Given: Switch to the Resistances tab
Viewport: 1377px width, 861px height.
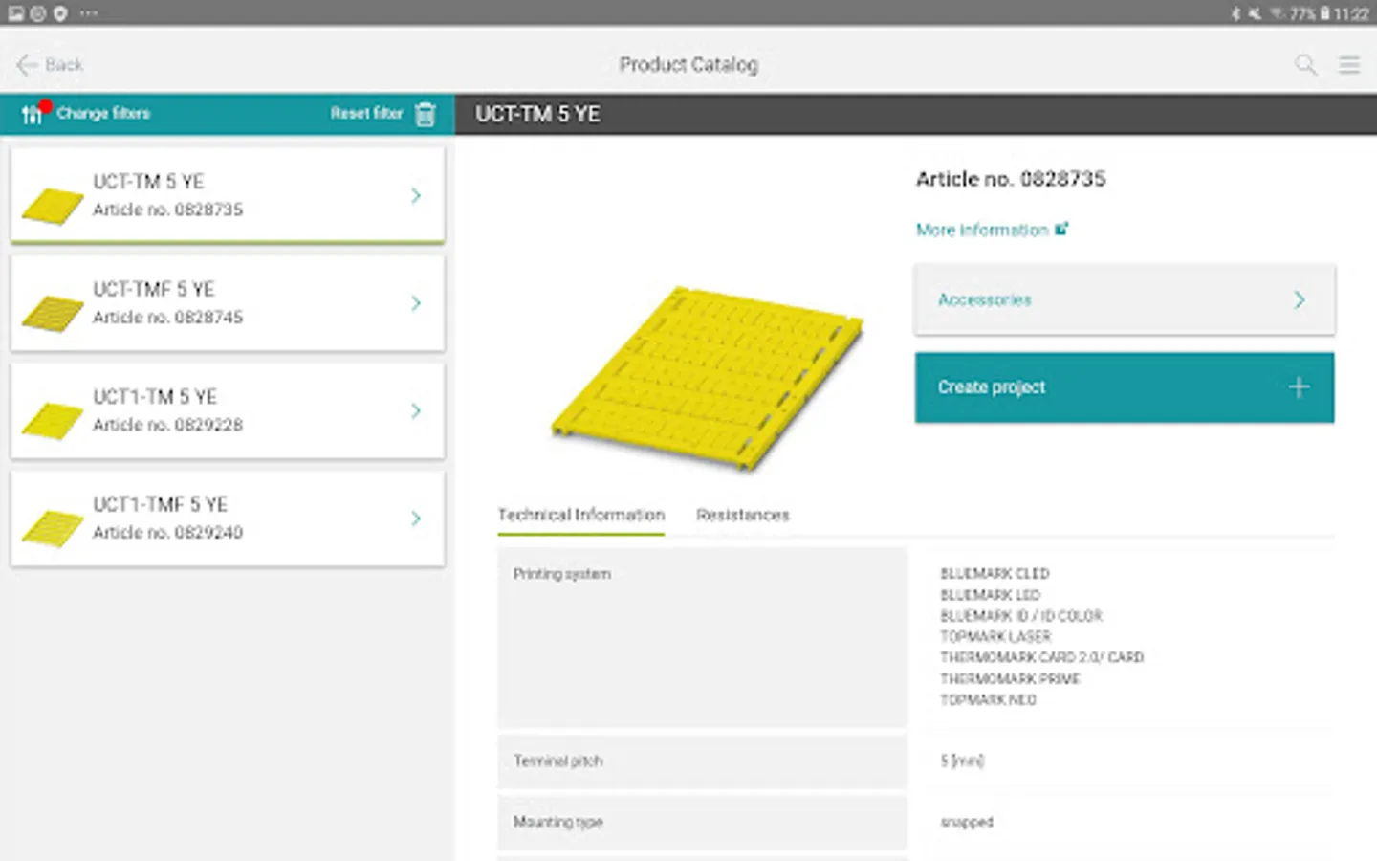Looking at the screenshot, I should 743,515.
